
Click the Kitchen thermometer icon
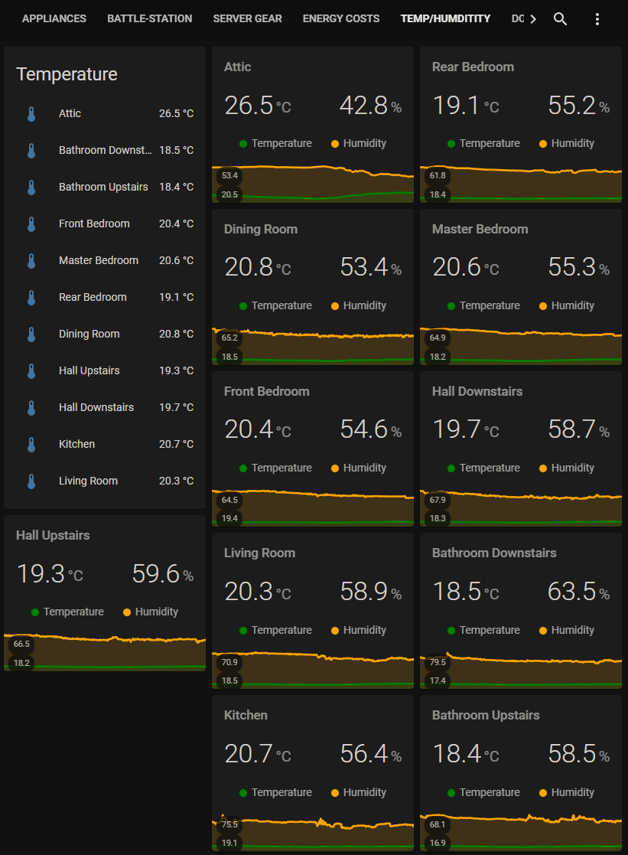click(31, 445)
